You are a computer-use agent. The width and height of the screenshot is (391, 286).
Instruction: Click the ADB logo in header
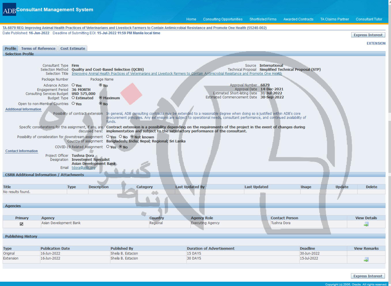pos(9,11)
